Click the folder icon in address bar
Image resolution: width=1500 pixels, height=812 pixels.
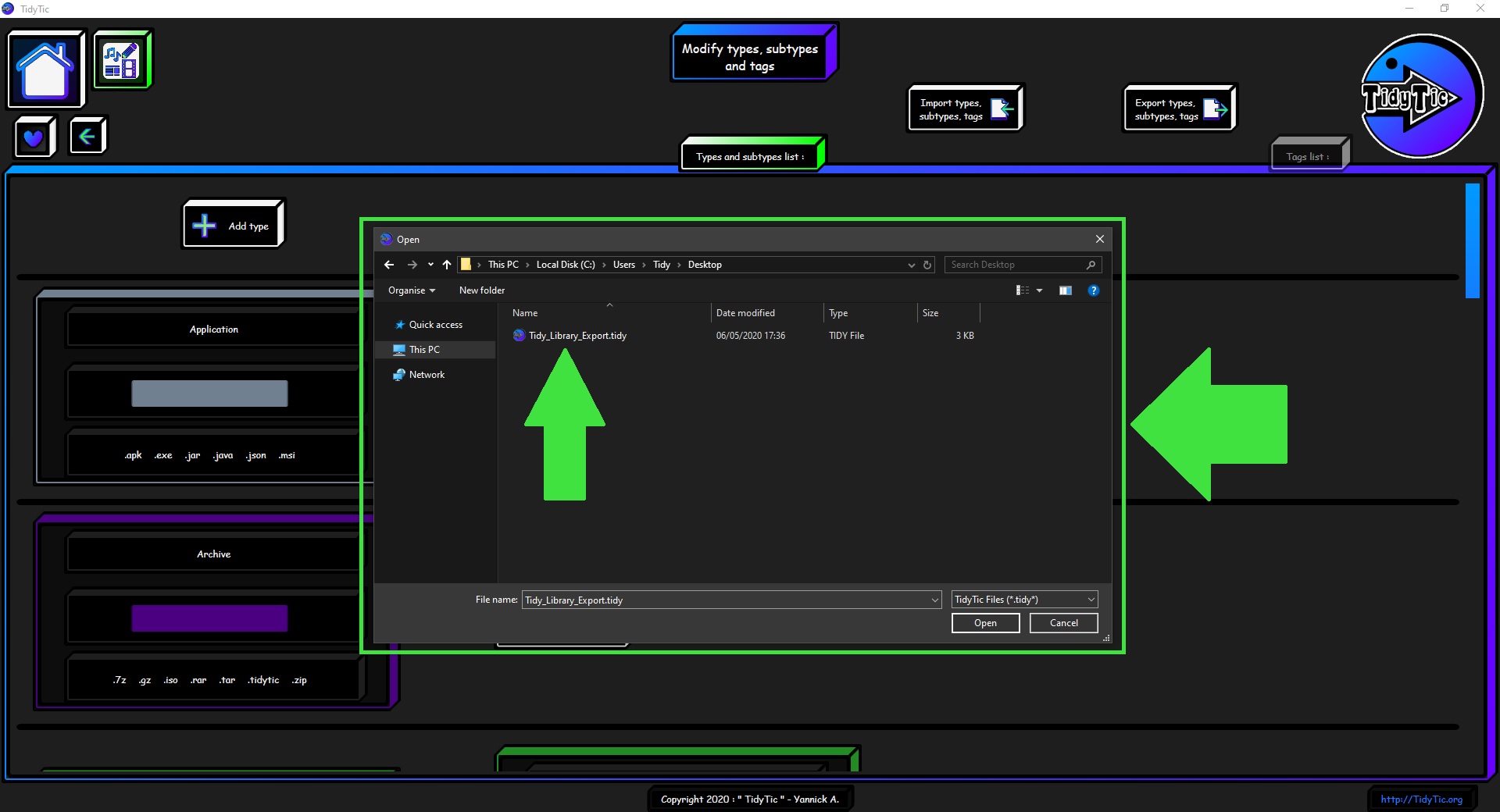[x=466, y=265]
